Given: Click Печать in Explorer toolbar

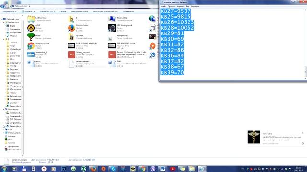Looking at the screenshot, I should point(63,11).
